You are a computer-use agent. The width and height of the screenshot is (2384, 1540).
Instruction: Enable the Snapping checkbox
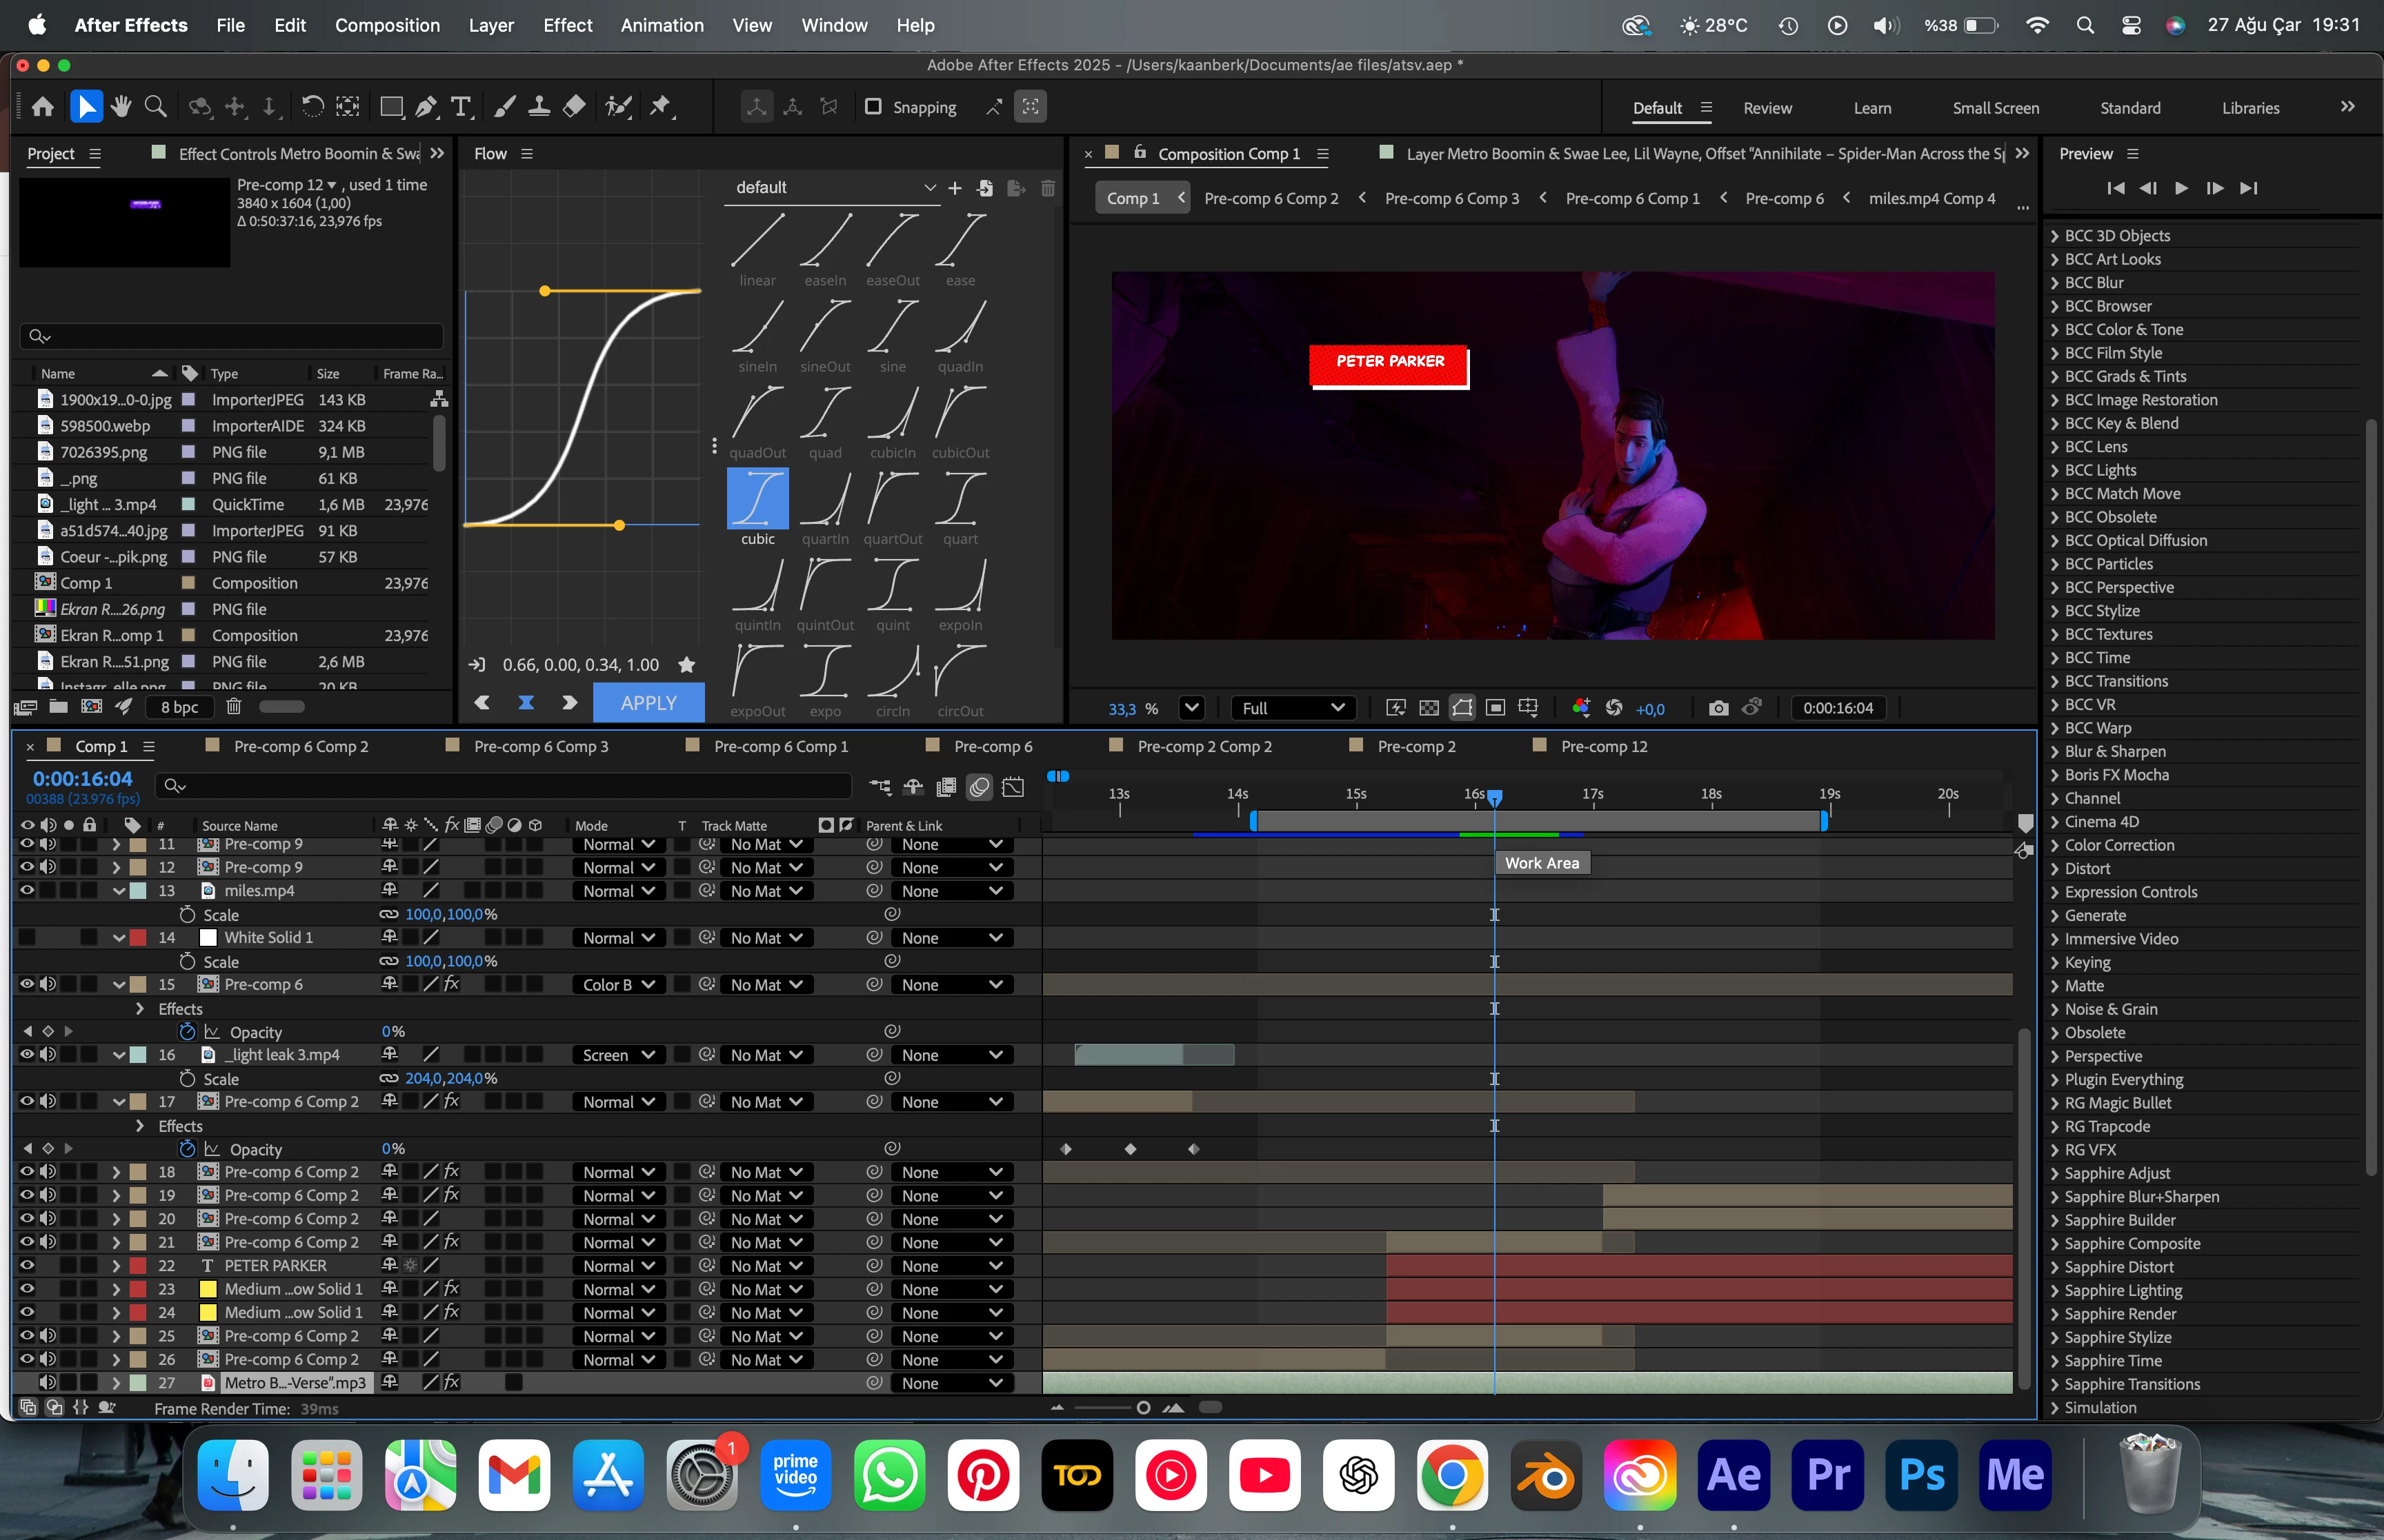(x=873, y=107)
